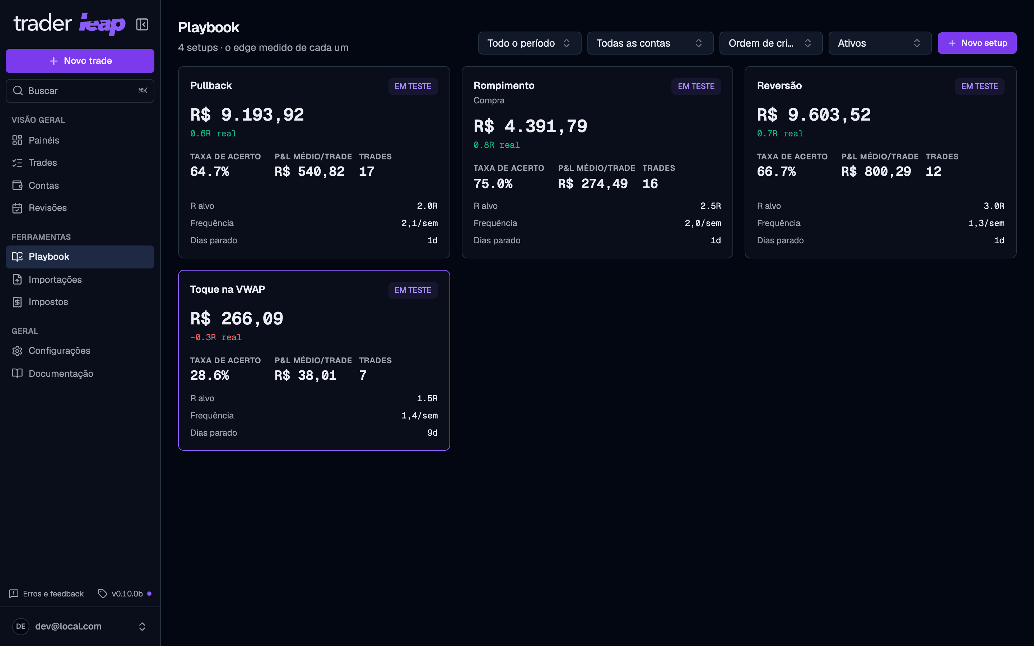The width and height of the screenshot is (1034, 646).
Task: Click the Documentação open-book icon
Action: (17, 373)
